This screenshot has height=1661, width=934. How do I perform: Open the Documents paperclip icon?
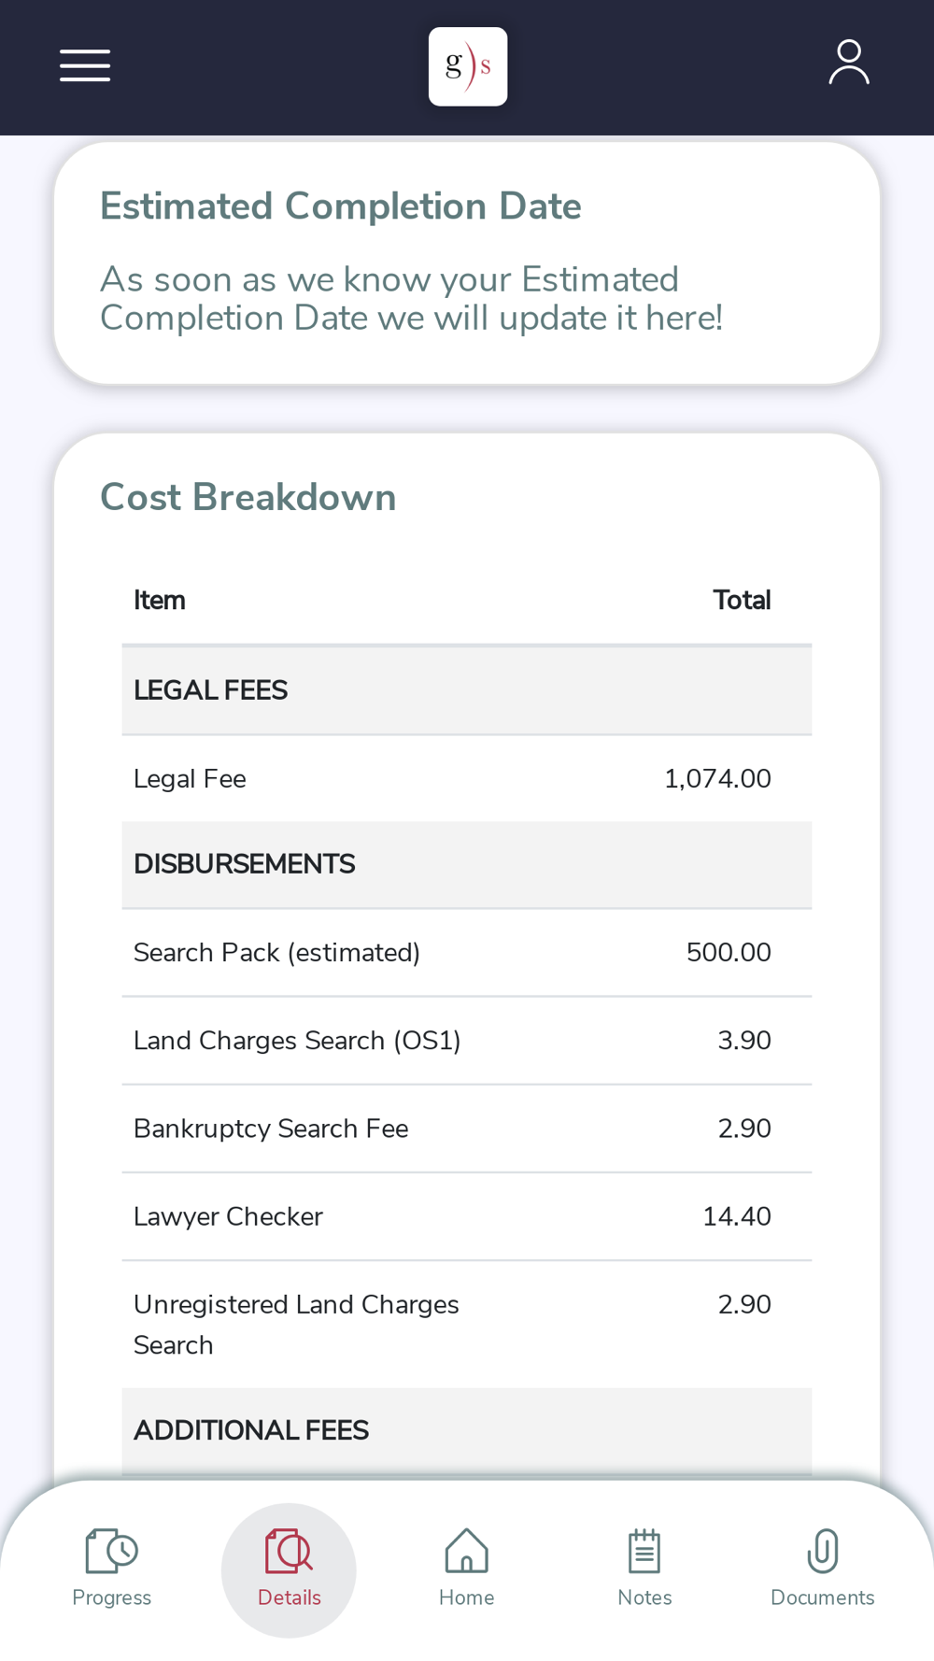click(823, 1551)
